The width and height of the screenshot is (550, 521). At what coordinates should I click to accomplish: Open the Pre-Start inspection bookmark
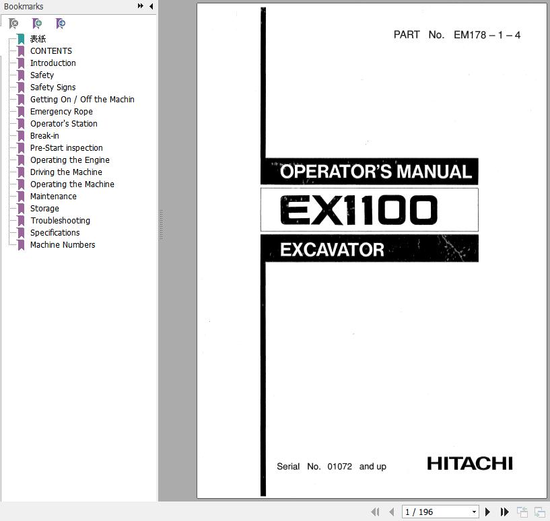pos(66,147)
